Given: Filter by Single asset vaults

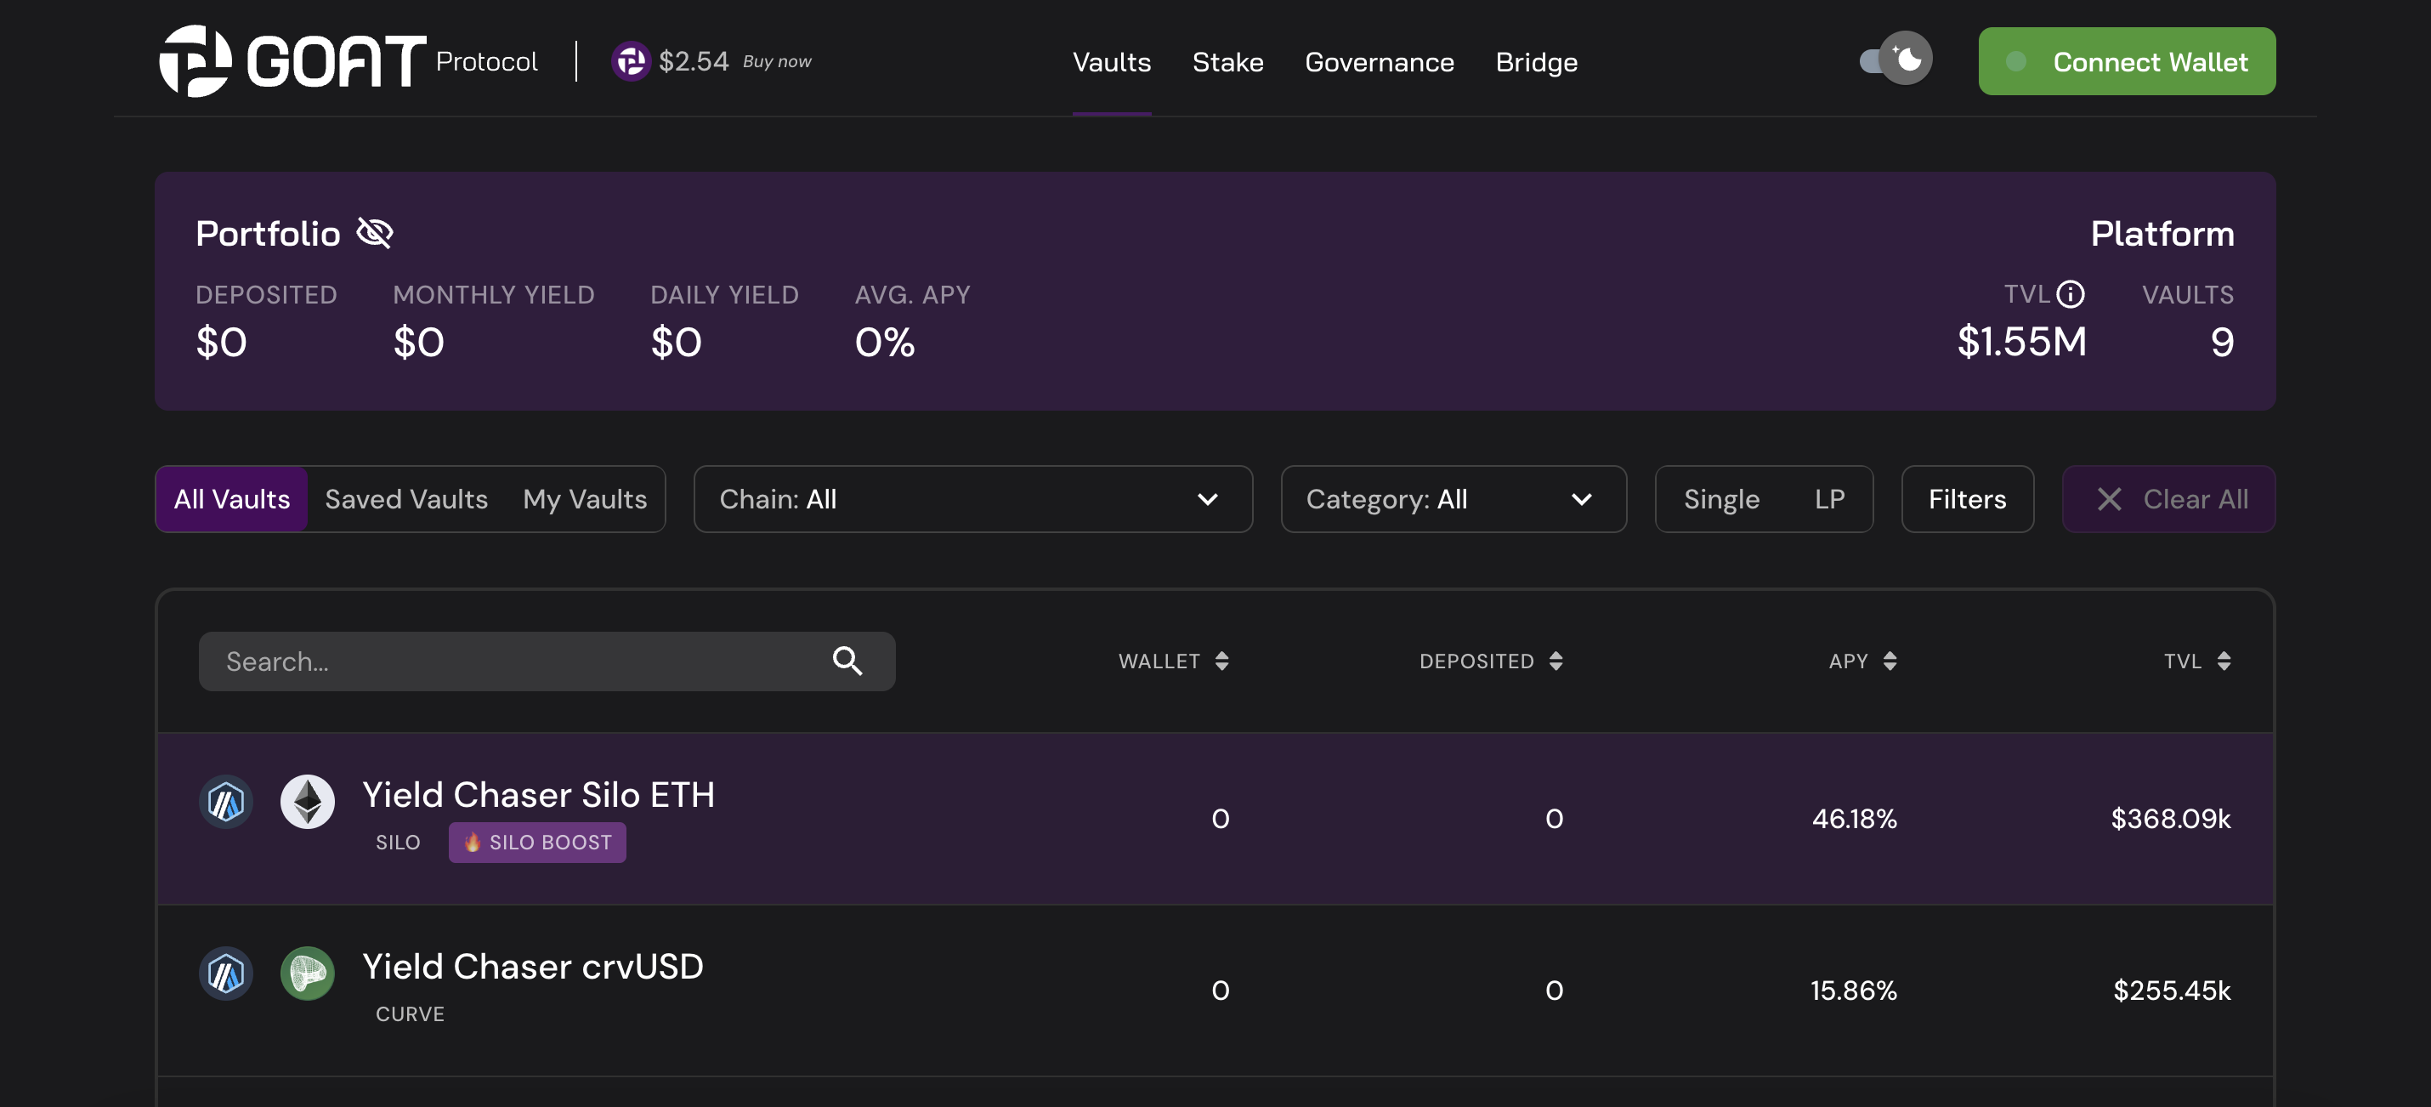Looking at the screenshot, I should [1721, 499].
